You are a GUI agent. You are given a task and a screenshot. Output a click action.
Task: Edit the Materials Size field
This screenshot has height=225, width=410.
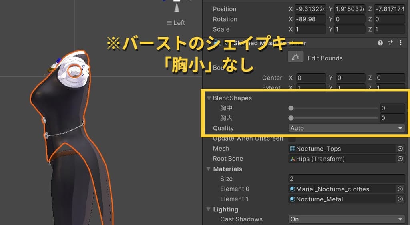point(346,179)
